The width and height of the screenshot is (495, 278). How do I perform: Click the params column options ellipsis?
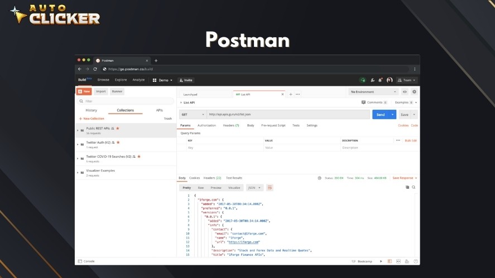pyautogui.click(x=398, y=140)
